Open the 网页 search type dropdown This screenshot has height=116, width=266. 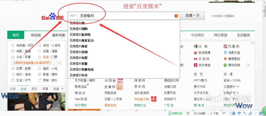[x=74, y=16]
